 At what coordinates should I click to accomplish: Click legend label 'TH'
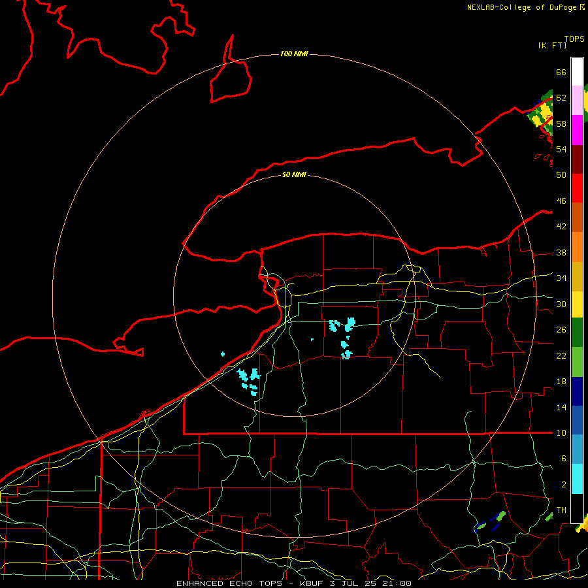(561, 510)
